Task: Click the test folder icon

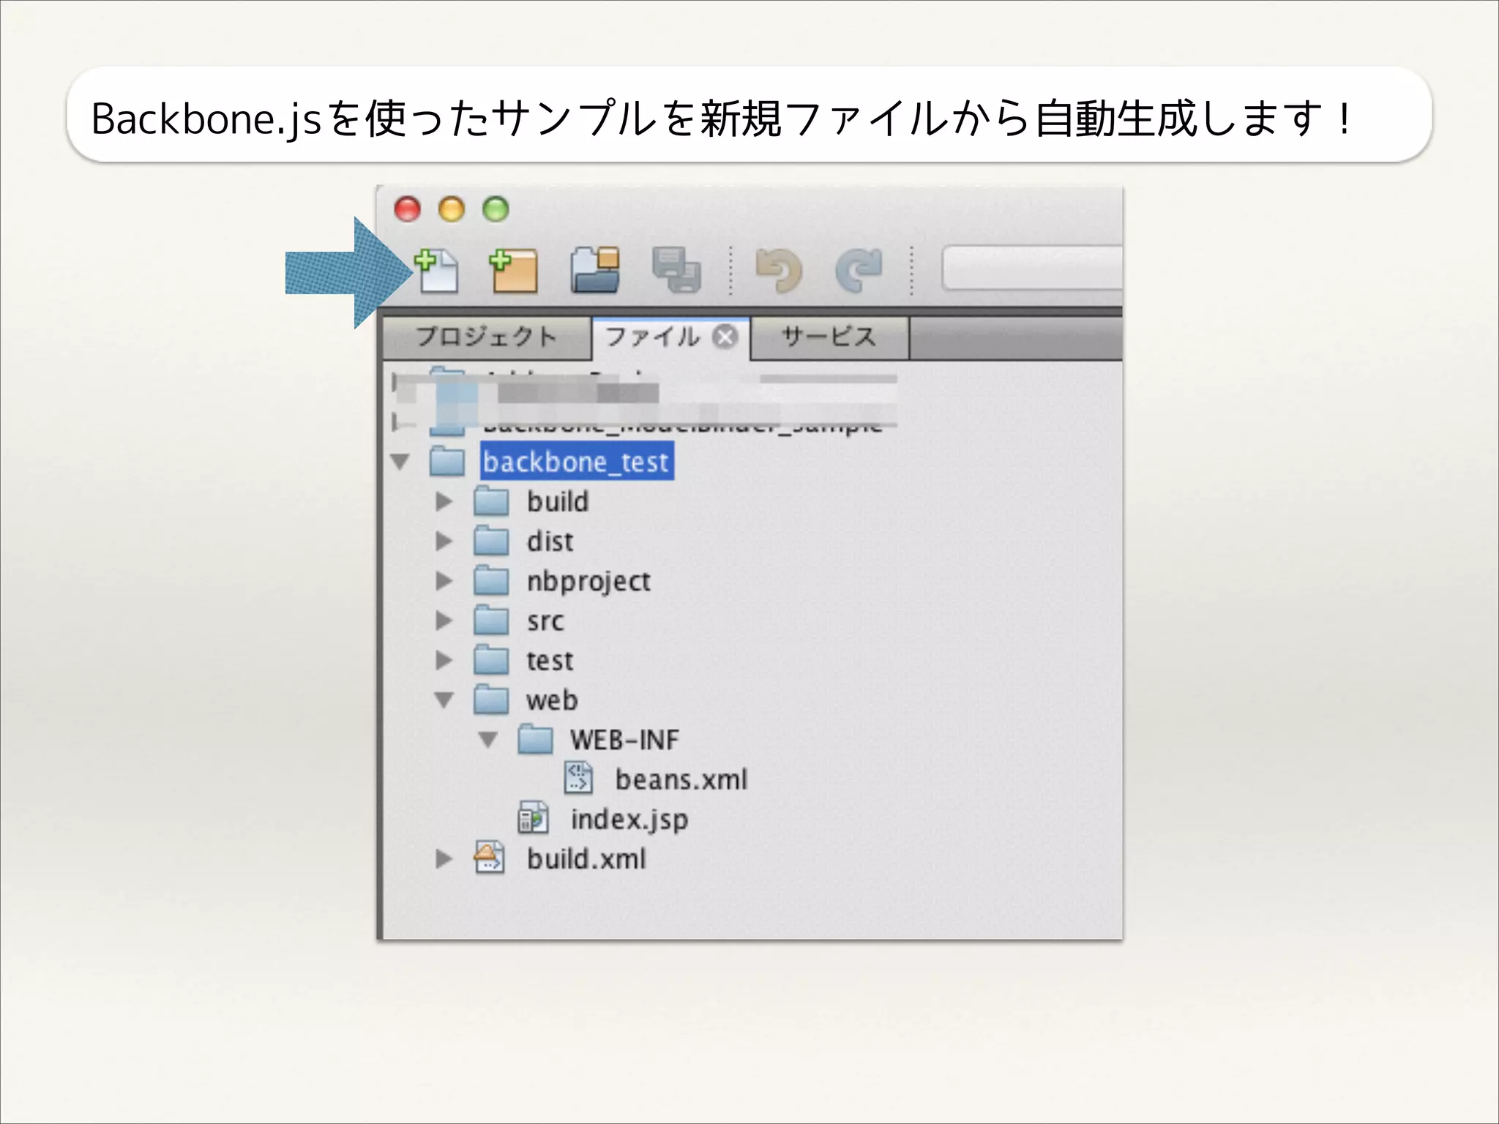Action: pyautogui.click(x=491, y=660)
